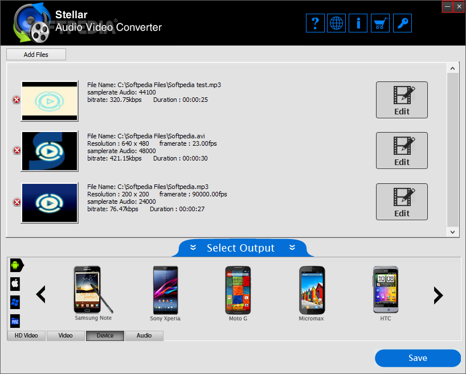Select the Windows device category icon
This screenshot has width=466, height=374.
click(x=15, y=302)
